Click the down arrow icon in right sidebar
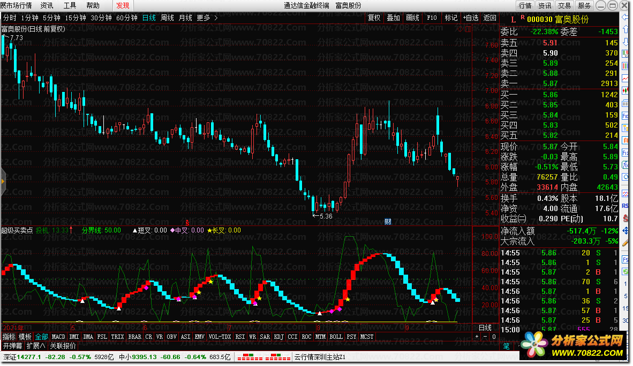This screenshot has height=366, width=633. coord(626,42)
